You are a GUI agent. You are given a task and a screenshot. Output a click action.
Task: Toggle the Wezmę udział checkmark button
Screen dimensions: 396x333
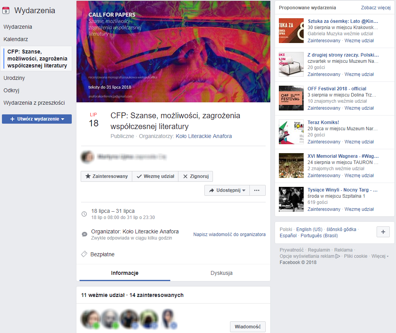point(155,176)
